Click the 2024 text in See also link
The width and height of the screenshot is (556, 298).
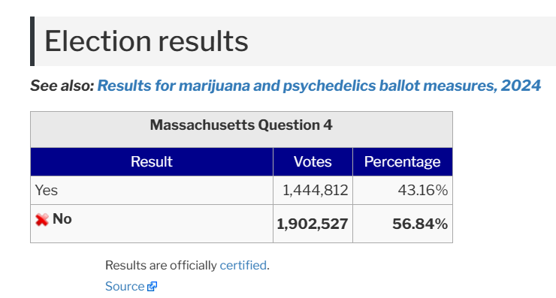click(x=521, y=86)
